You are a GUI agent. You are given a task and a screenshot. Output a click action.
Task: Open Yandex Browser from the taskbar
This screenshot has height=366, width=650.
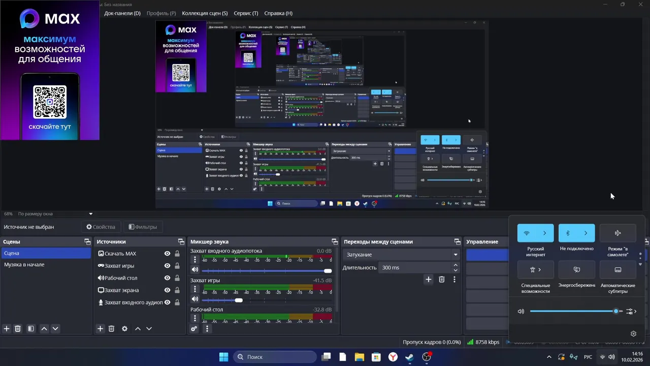point(393,357)
